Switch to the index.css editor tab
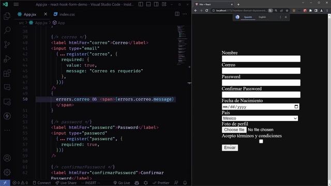This screenshot has height=186, width=331. pos(64,14)
